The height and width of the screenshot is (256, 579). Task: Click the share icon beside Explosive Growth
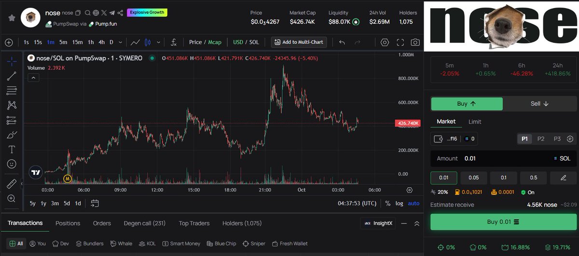point(120,13)
